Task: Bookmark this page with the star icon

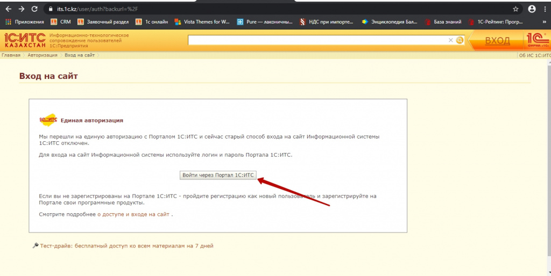Action: (515, 9)
